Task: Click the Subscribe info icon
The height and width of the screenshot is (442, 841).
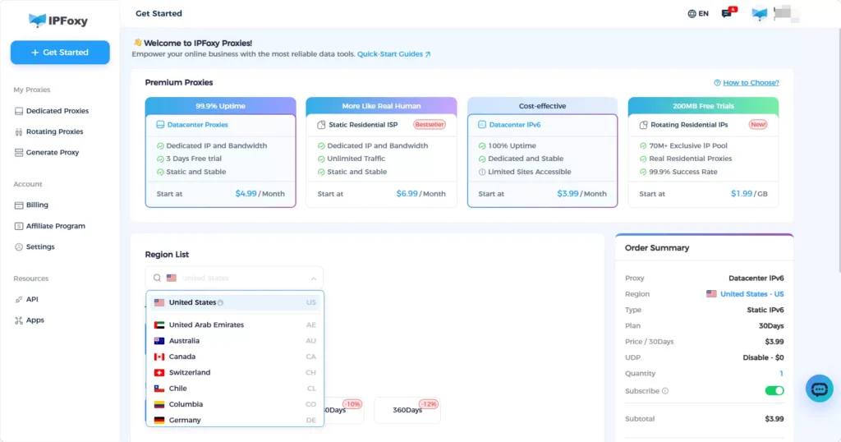Action: [x=665, y=391]
